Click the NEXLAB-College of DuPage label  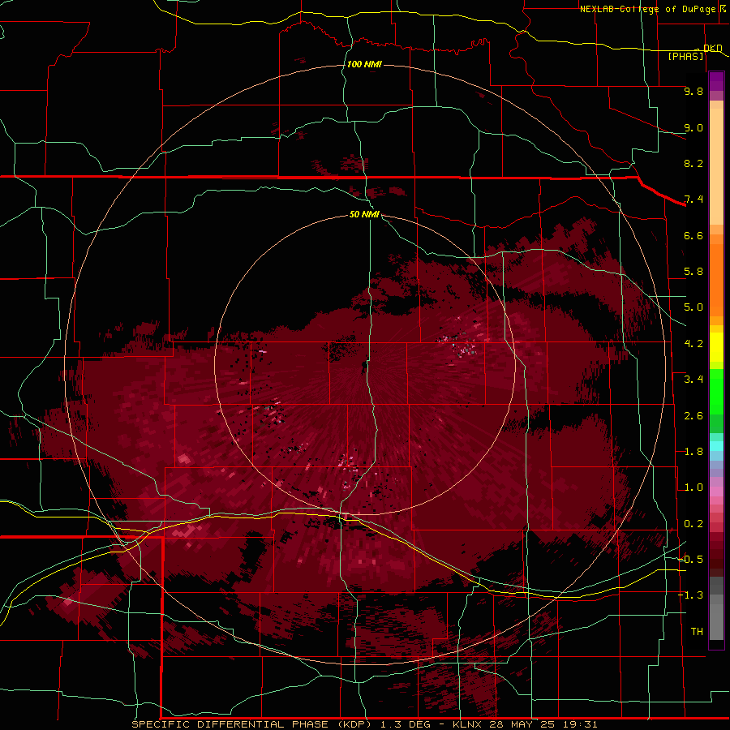(x=647, y=9)
